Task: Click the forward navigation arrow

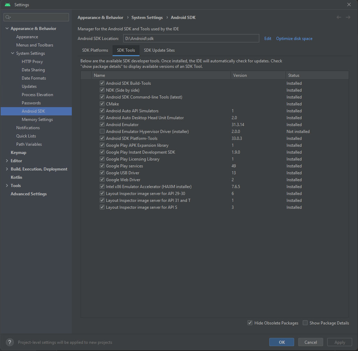Action: (348, 17)
